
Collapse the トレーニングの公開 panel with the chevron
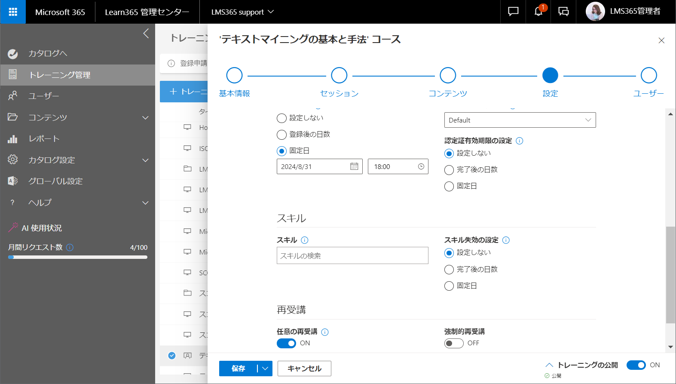coord(549,365)
